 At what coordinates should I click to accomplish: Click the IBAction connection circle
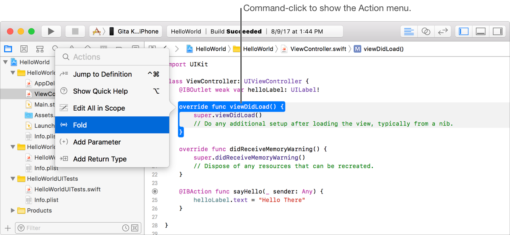[155, 191]
